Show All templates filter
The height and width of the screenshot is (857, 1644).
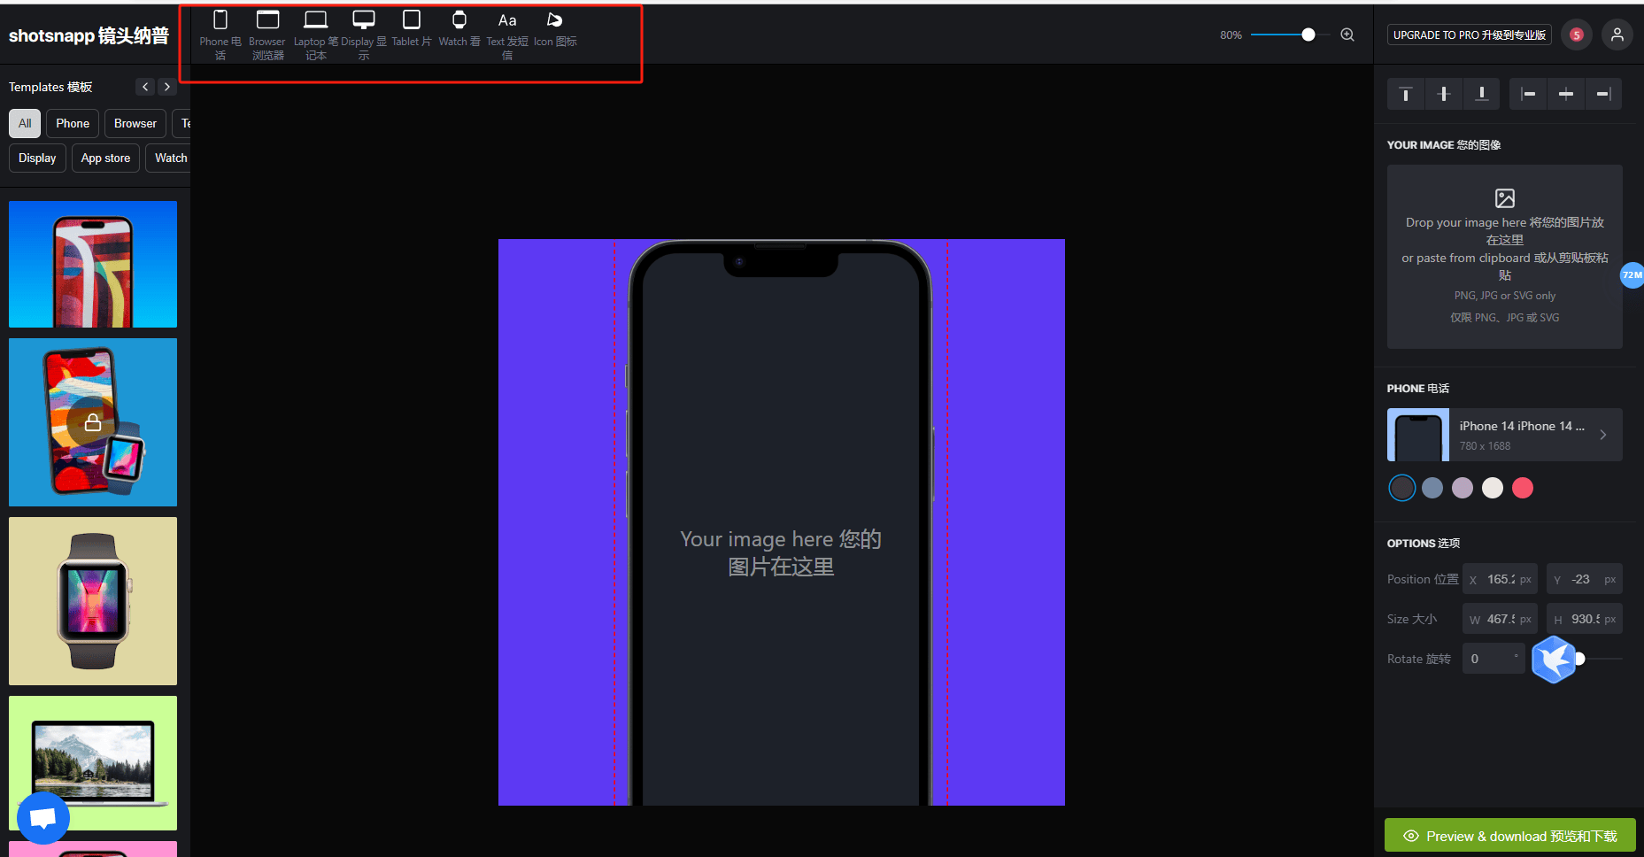click(25, 123)
